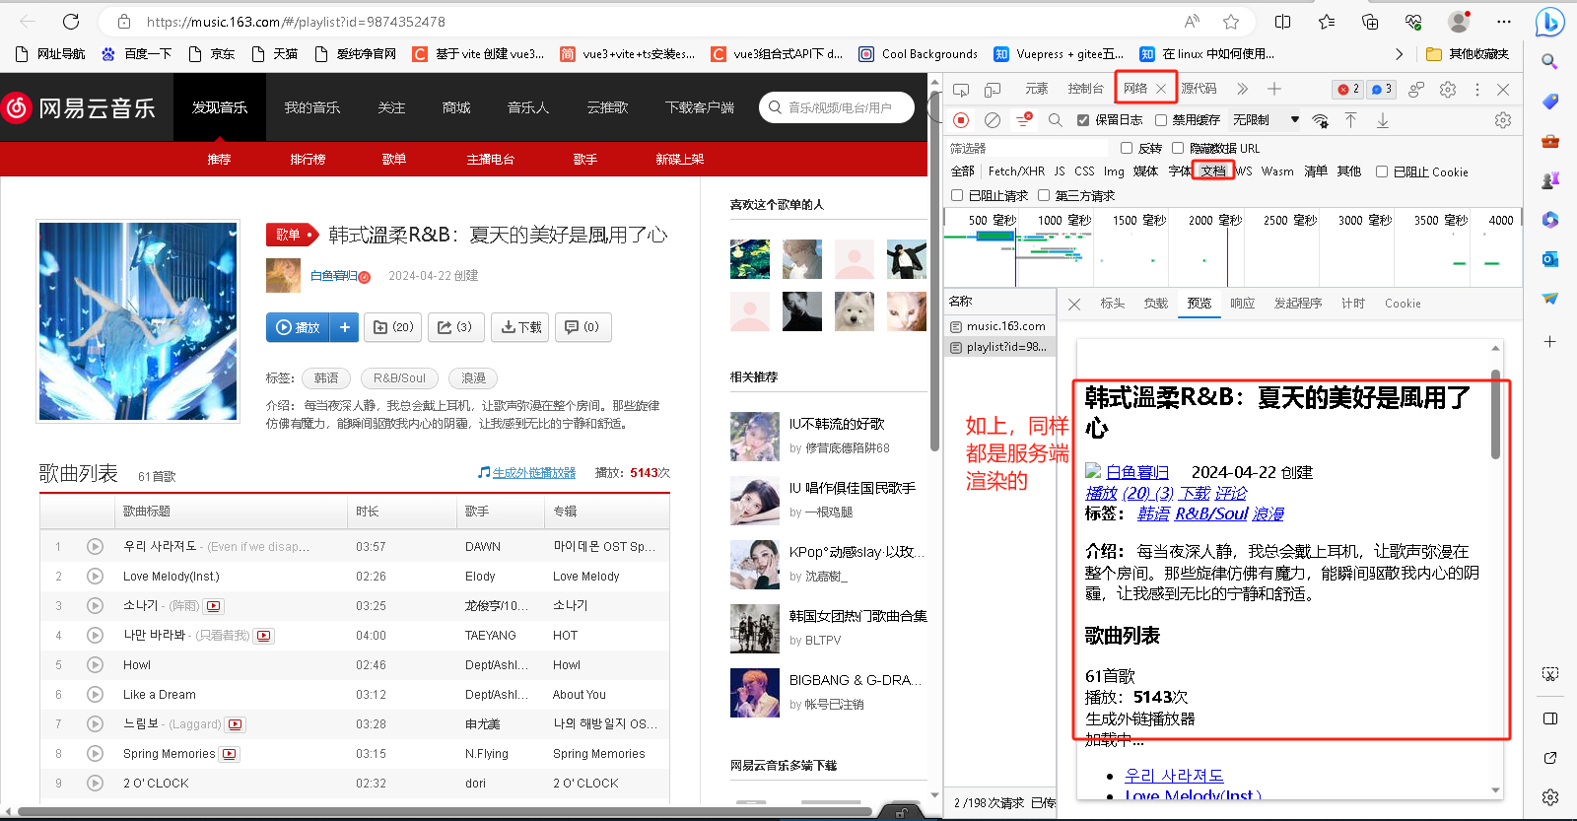This screenshot has height=821, width=1577.
Task: Open 生成外链播放器 link
Action: pyautogui.click(x=533, y=473)
